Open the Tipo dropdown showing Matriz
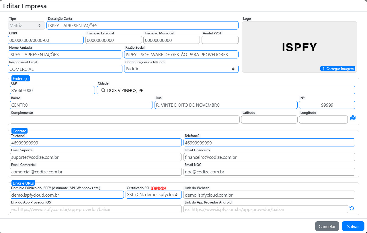Screen dimensions: 367x233 tap(26, 25)
